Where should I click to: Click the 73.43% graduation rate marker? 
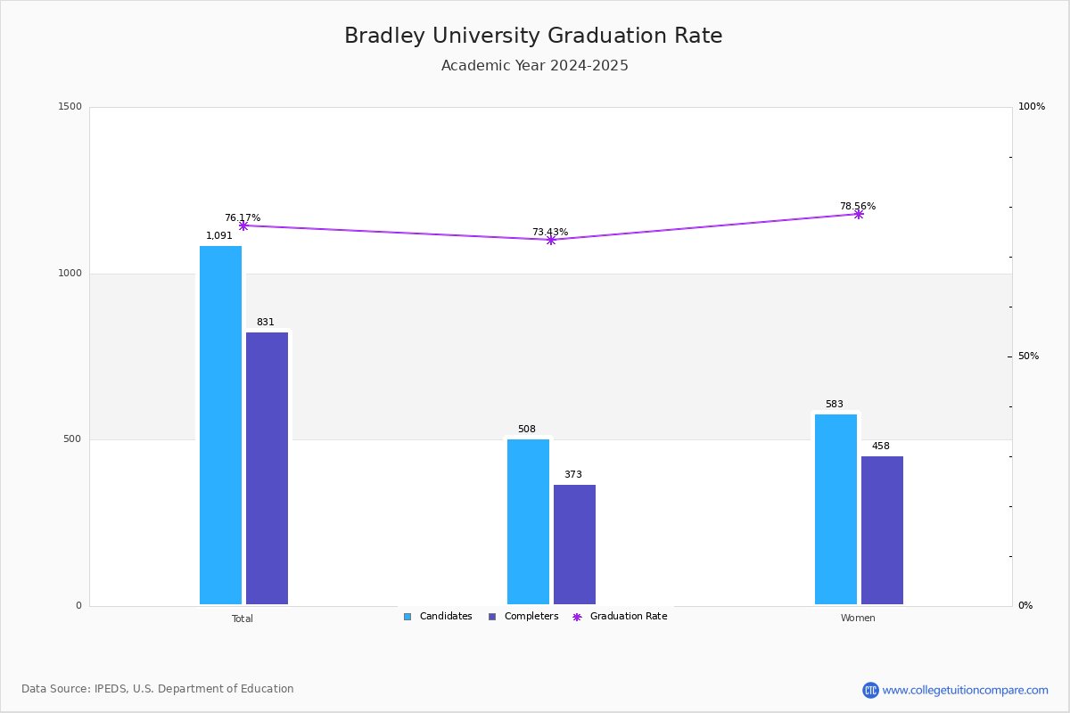[551, 240]
